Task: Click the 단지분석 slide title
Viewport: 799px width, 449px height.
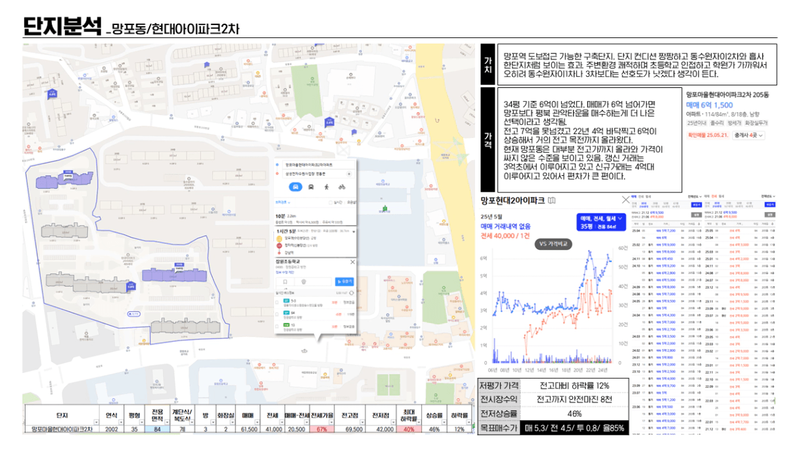Action: click(62, 26)
